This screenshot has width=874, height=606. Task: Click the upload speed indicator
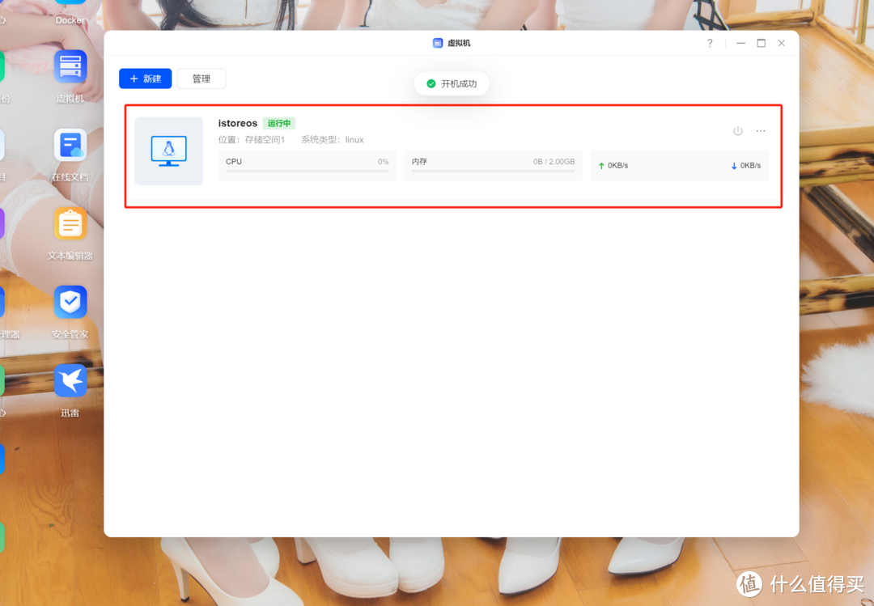(613, 166)
